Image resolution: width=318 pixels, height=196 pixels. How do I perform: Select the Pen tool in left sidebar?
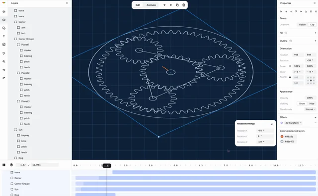[x=4, y=53]
